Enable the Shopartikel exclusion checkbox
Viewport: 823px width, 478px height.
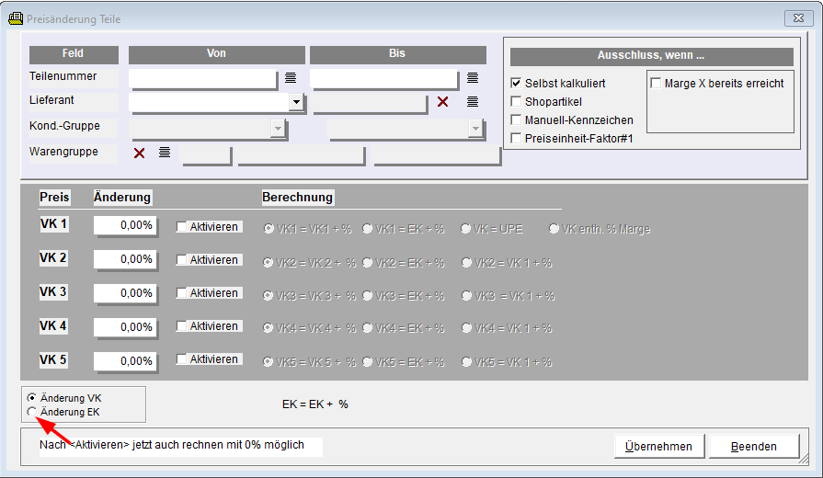click(516, 101)
